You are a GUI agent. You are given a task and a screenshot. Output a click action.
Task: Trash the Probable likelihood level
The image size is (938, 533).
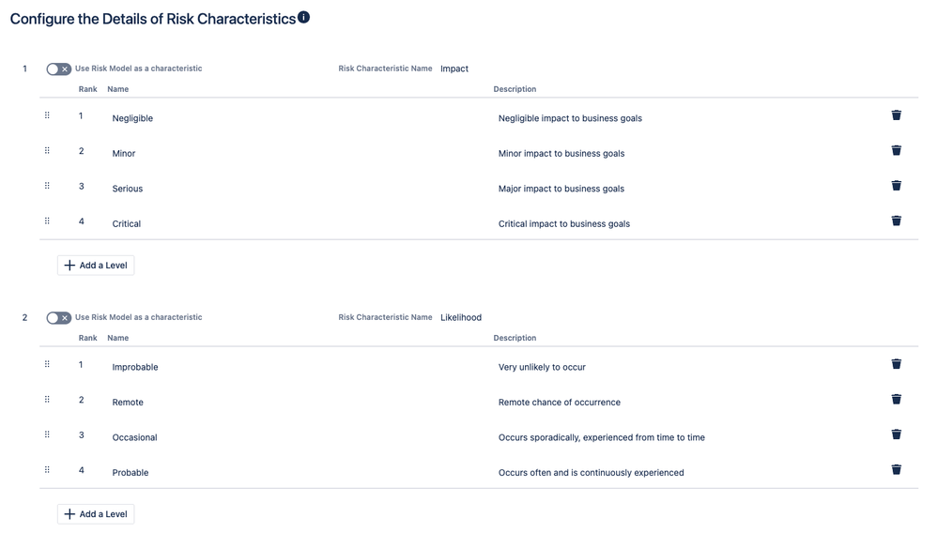point(896,469)
